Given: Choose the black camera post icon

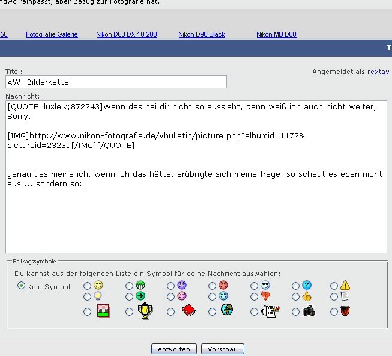Looking at the screenshot, I should 309,311.
